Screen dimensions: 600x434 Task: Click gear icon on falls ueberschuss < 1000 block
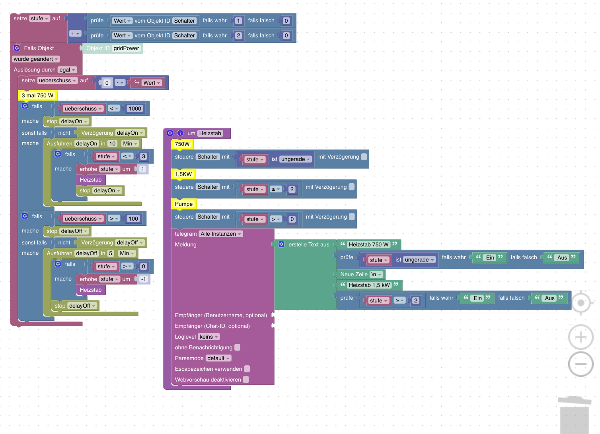tap(25, 106)
